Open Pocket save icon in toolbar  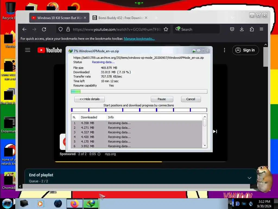point(232,29)
